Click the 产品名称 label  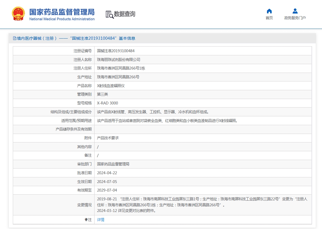tap(84, 86)
